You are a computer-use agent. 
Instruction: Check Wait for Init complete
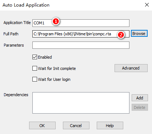35,68
